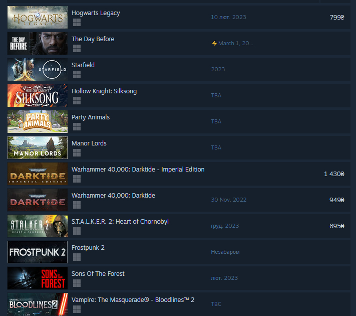Open Hollow Knight: Silksong title
The height and width of the screenshot is (316, 356).
tap(104, 91)
